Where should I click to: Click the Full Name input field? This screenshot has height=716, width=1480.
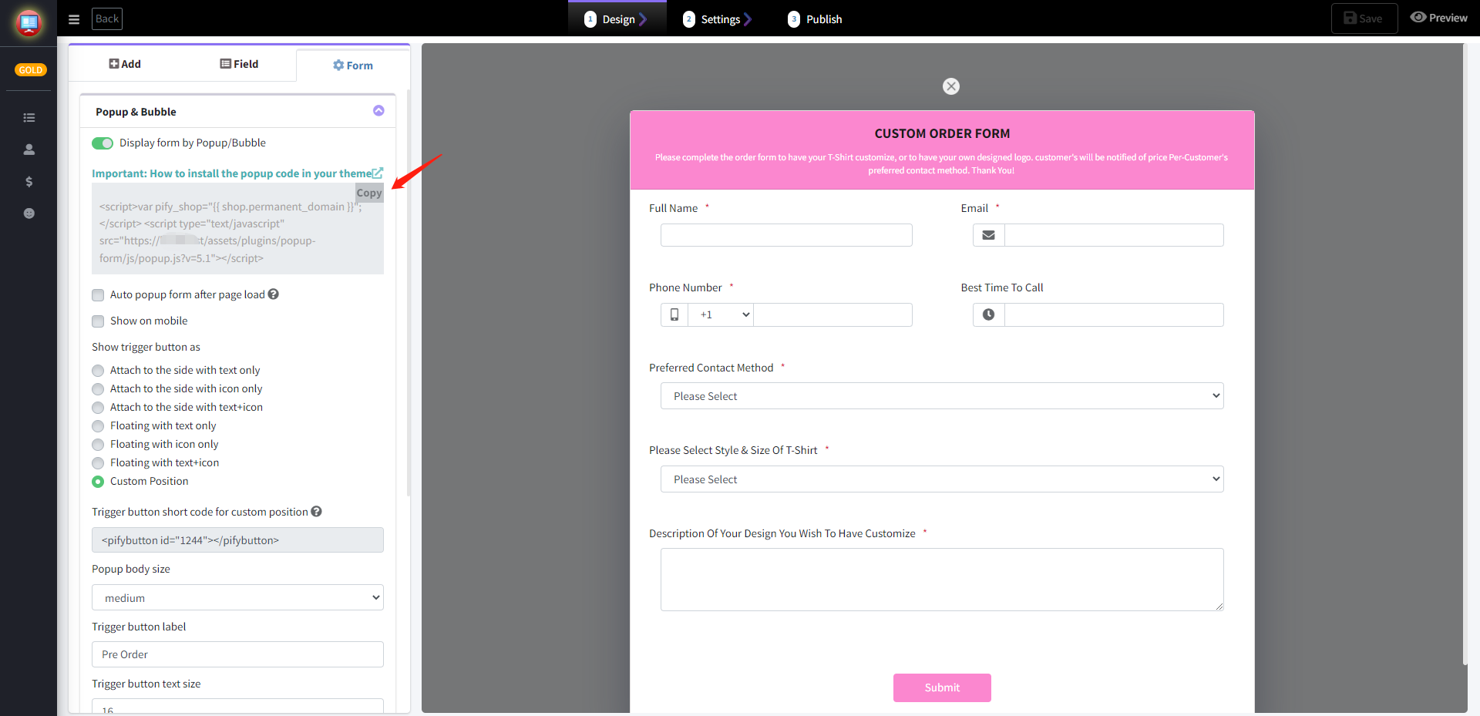pyautogui.click(x=786, y=235)
